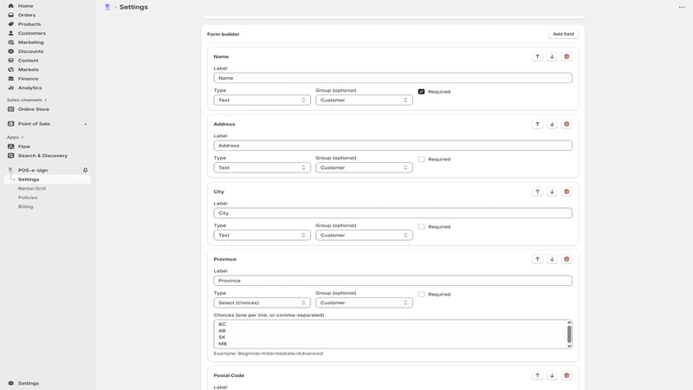
Task: Delete the Province field
Action: coord(567,259)
